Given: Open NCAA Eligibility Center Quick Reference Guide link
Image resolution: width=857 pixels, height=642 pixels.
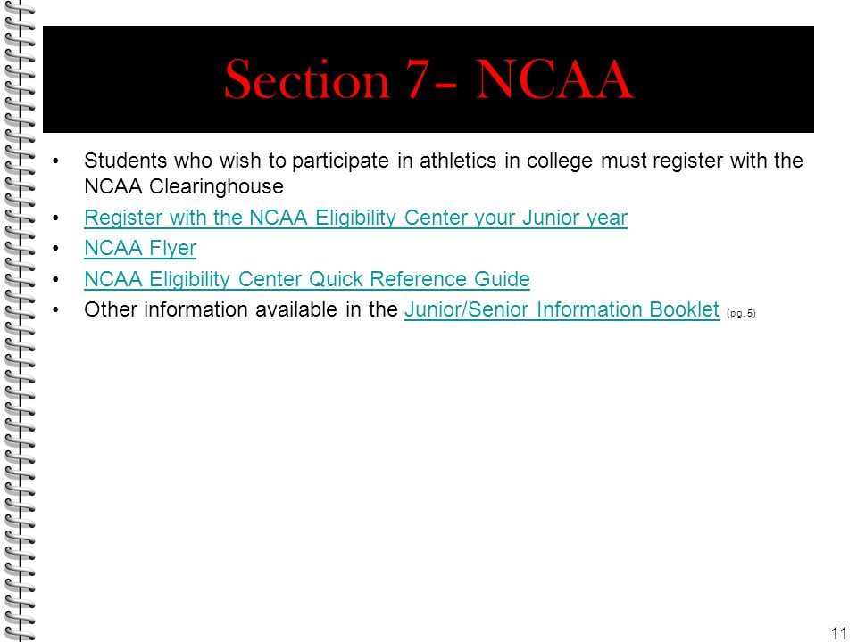Looking at the screenshot, I should (x=307, y=279).
